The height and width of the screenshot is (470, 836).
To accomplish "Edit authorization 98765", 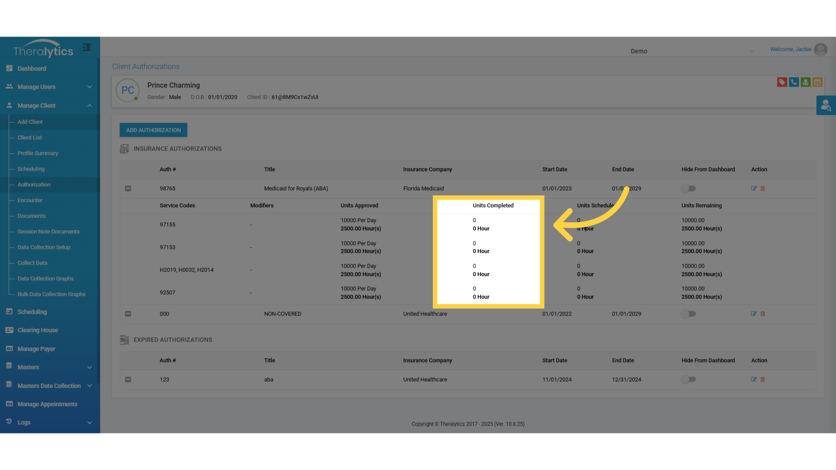I will tap(754, 188).
